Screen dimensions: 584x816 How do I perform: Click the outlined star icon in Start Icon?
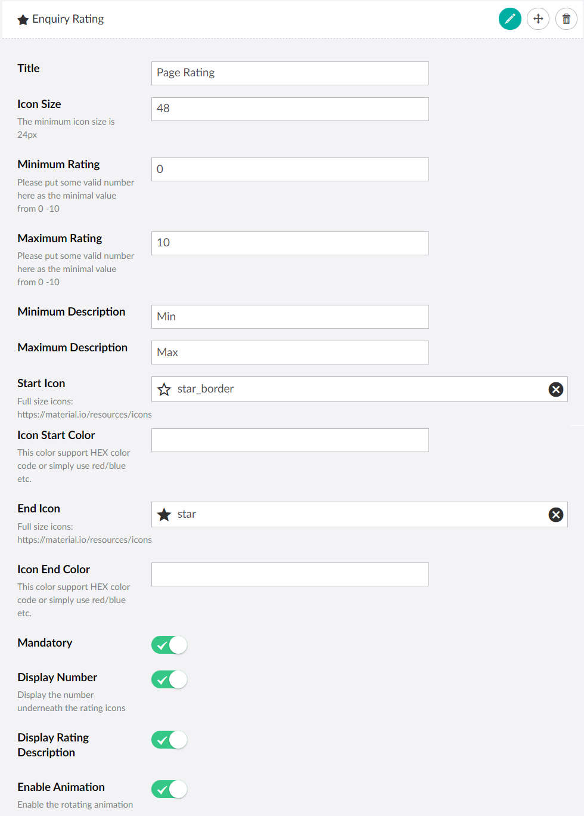point(164,390)
